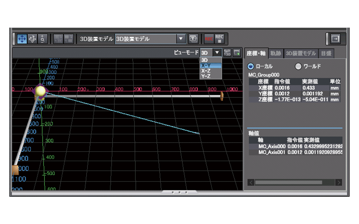This screenshot has height=224, width=359.
Task: Open the 3D装置モデル tab
Action: tap(301, 53)
